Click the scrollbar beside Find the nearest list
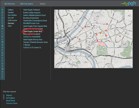This screenshot has width=139, height=108. pos(4,97)
